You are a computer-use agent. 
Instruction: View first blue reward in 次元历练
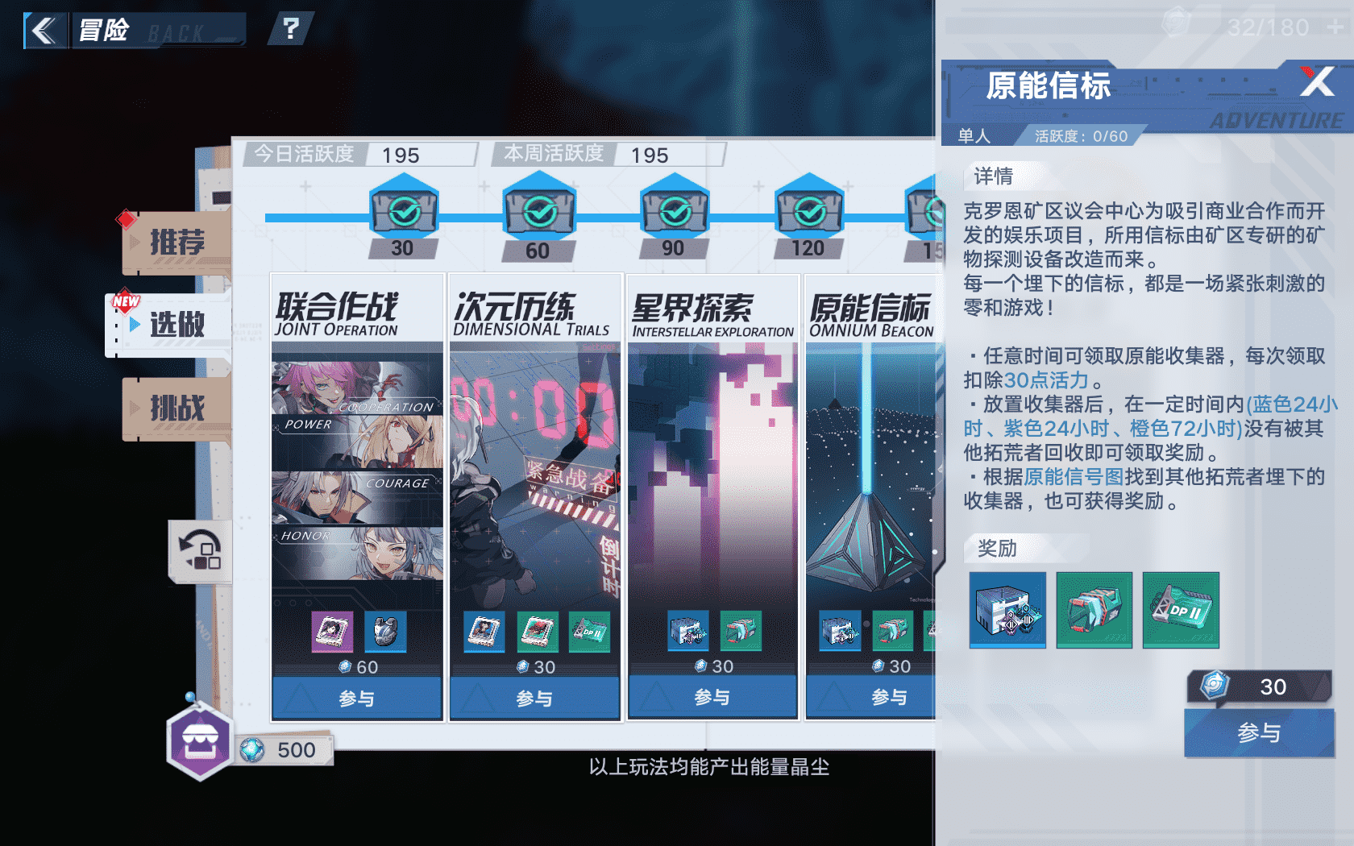pos(484,631)
